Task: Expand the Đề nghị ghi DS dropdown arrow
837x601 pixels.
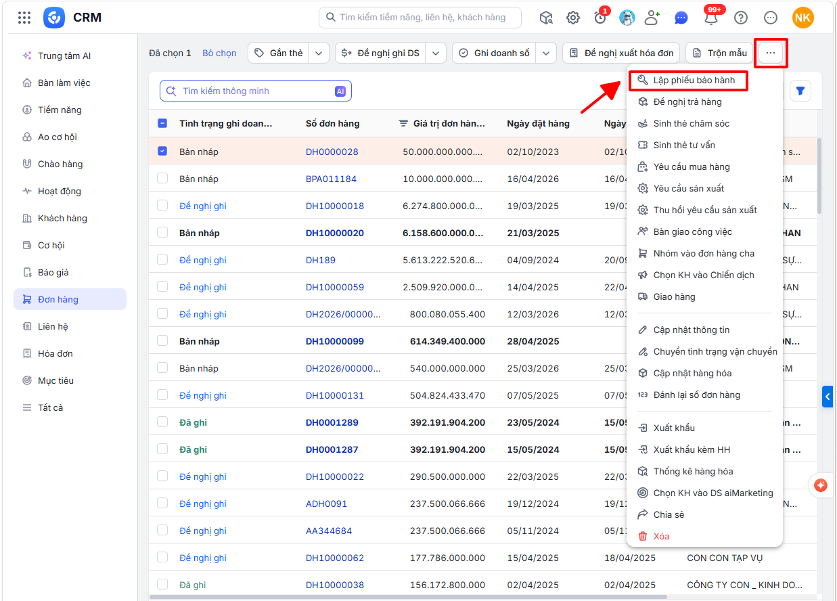Action: [437, 53]
